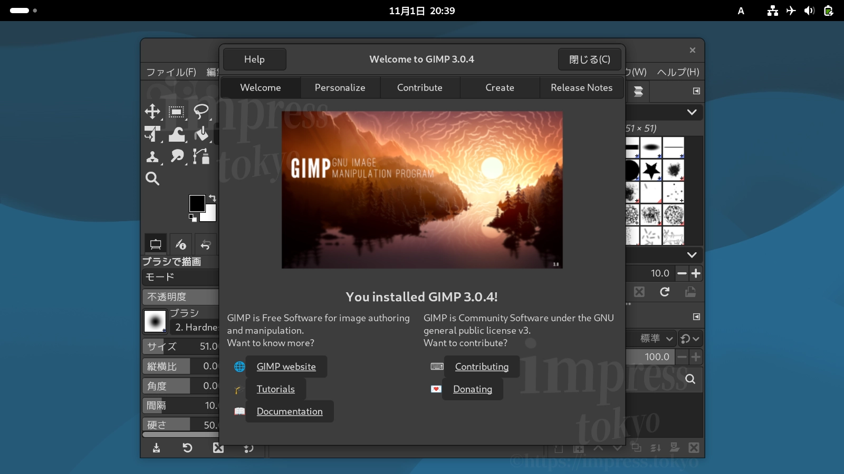Click the サイズ size slider
Viewport: 844px width, 474px height.
[180, 346]
